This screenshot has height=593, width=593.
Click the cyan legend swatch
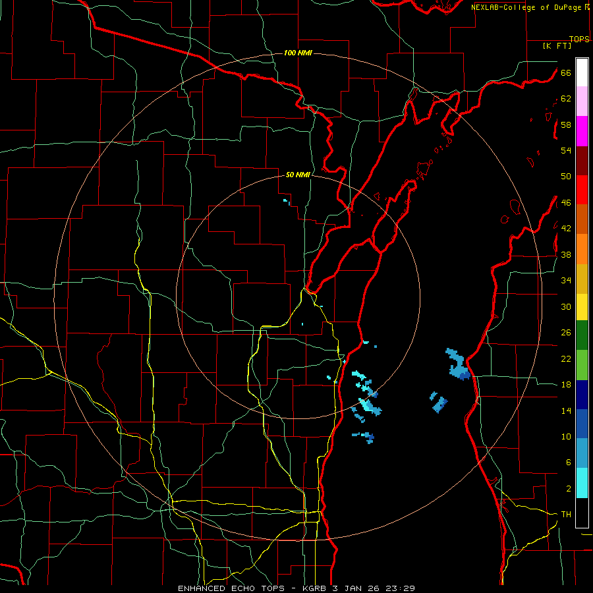point(582,483)
